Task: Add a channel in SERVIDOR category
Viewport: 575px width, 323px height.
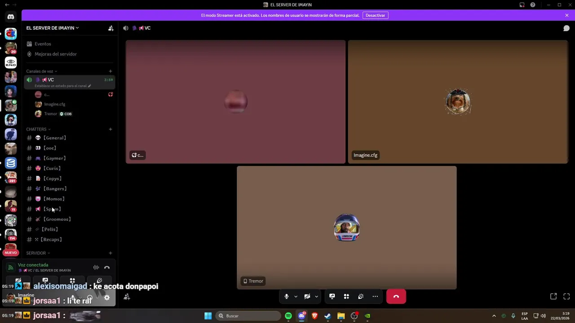Action: [111, 253]
